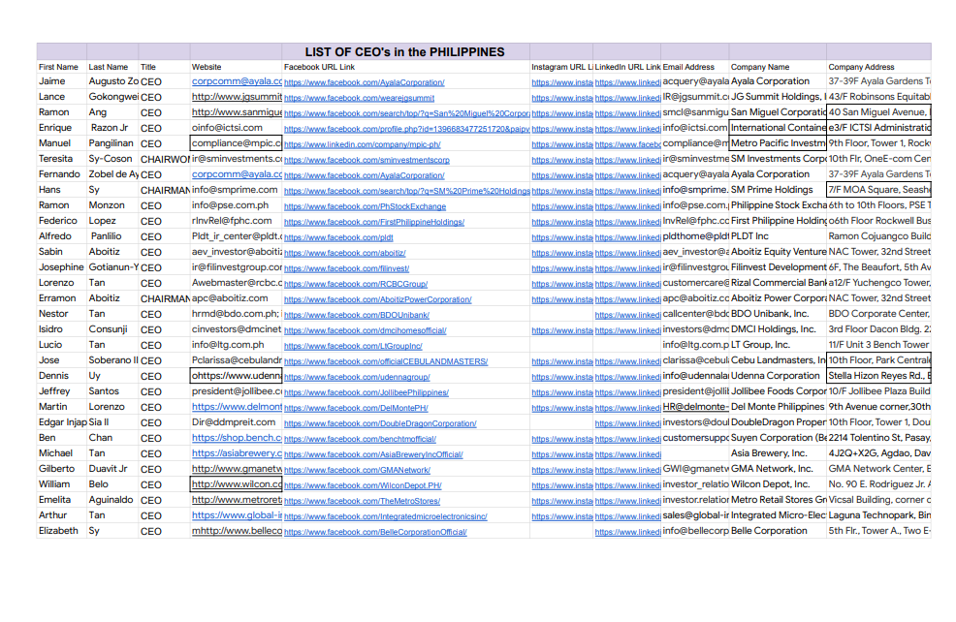Select the info@ictsi.com email address cell
This screenshot has width=956, height=622.
(695, 128)
